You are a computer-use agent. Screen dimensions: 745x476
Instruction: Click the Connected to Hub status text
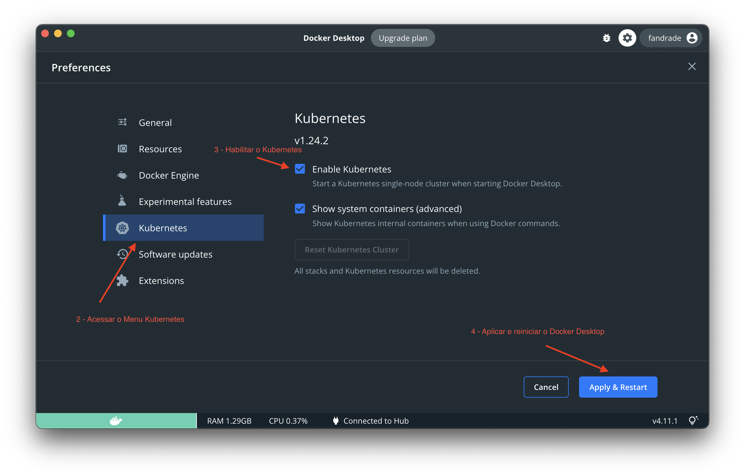(x=376, y=421)
